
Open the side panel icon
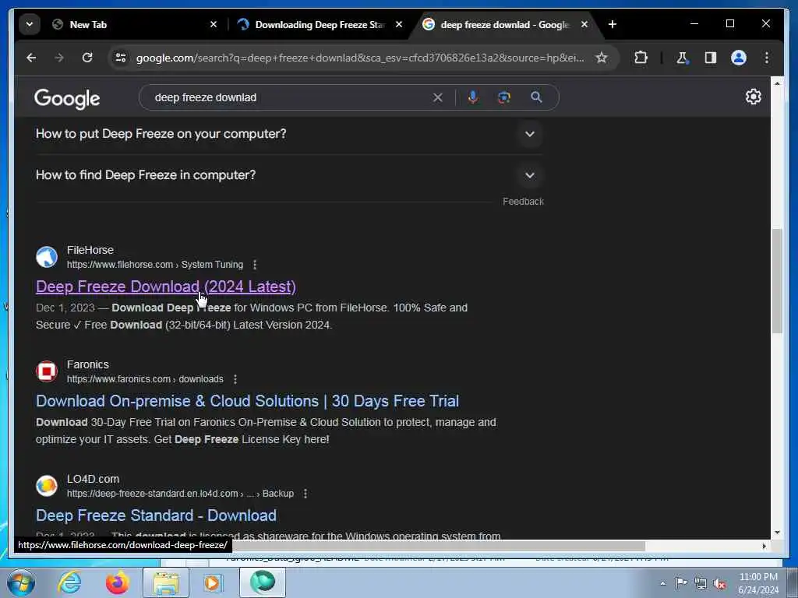coord(711,58)
